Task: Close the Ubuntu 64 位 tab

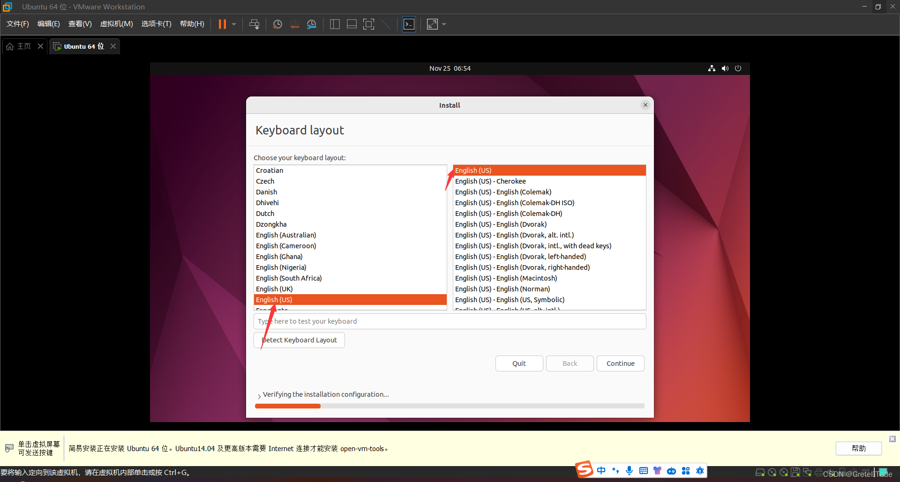Action: coord(113,46)
